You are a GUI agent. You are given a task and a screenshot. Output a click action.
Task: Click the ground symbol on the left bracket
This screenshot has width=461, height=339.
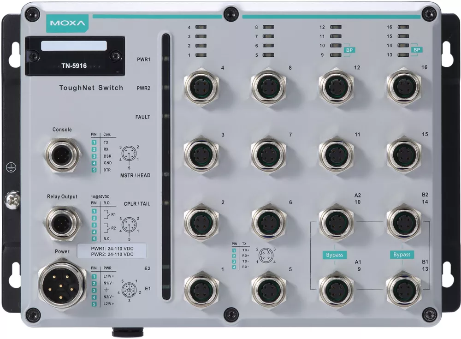tap(11, 168)
